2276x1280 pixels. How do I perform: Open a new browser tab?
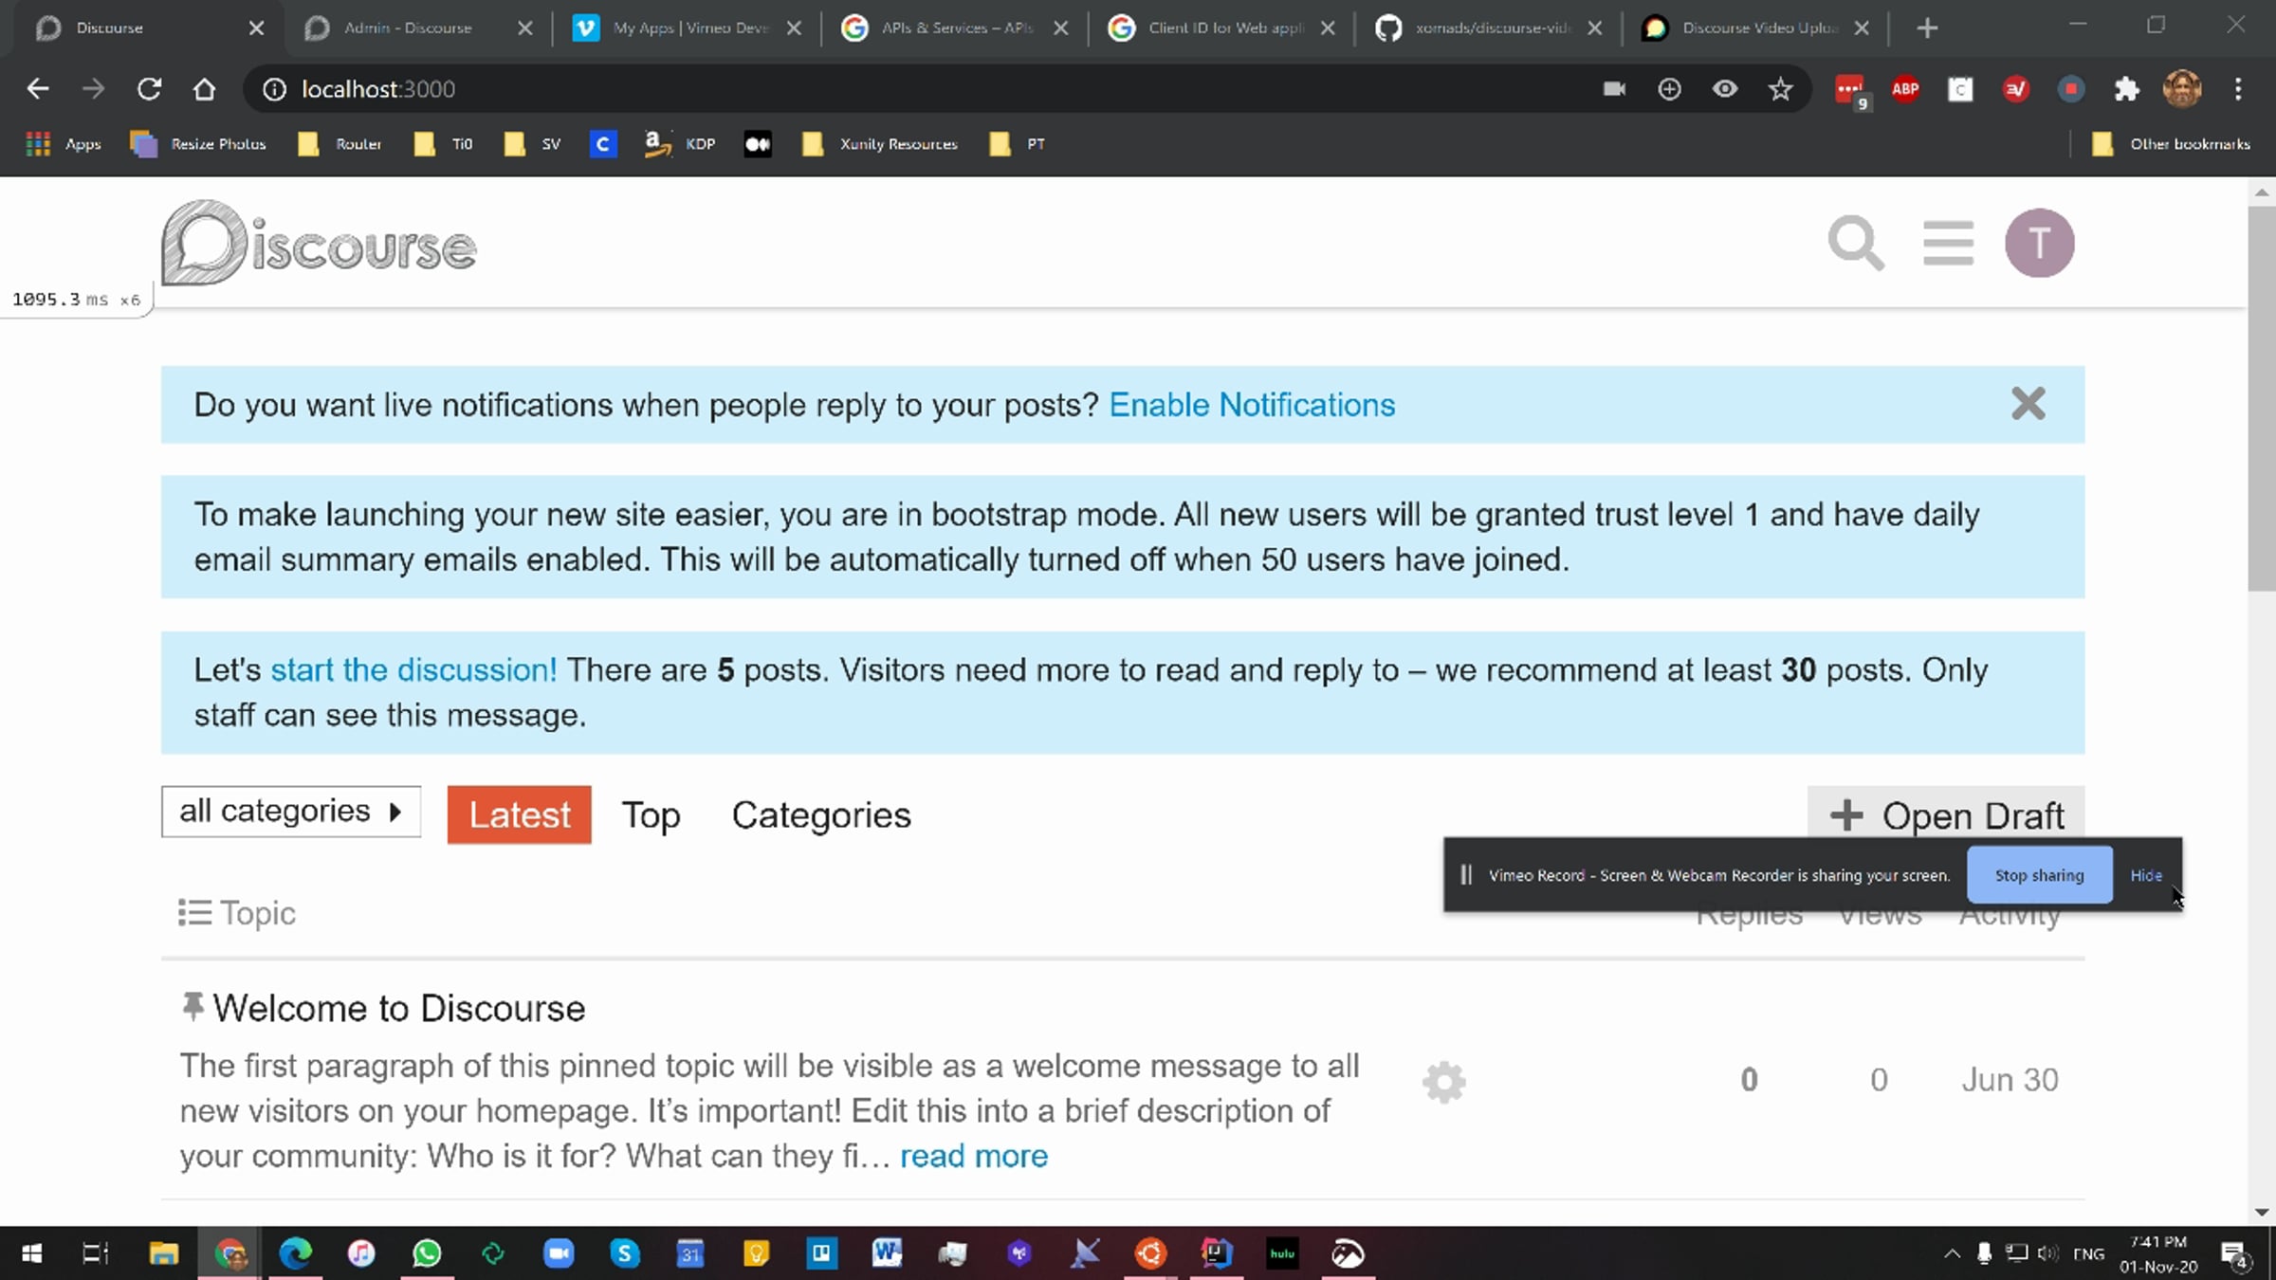[1927, 28]
